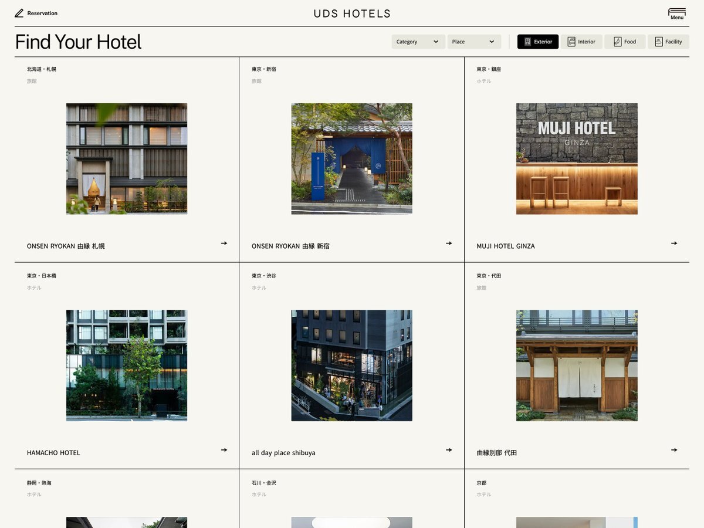Screen dimensions: 704x528
Task: Click the UDS HOTELS logo
Action: coord(352,13)
